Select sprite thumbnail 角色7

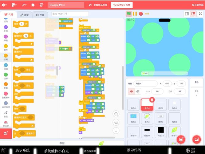[x=161, y=118]
